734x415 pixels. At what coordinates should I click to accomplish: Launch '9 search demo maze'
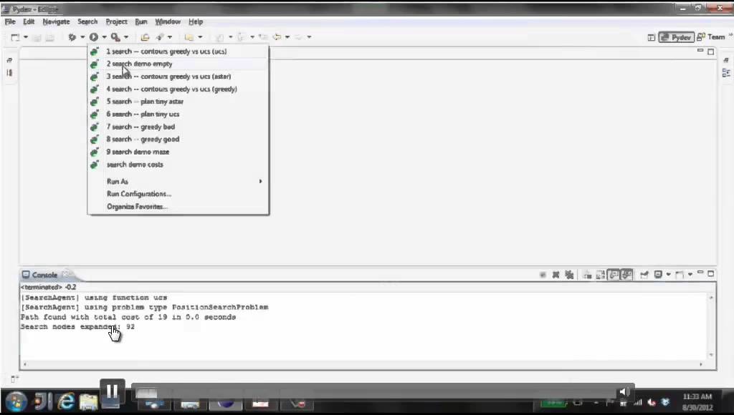pyautogui.click(x=178, y=152)
